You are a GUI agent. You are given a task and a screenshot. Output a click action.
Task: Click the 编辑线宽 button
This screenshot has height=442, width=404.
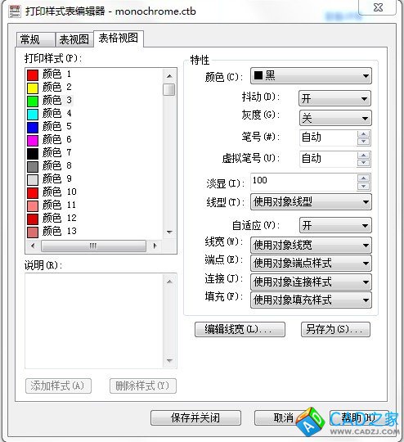tap(240, 329)
